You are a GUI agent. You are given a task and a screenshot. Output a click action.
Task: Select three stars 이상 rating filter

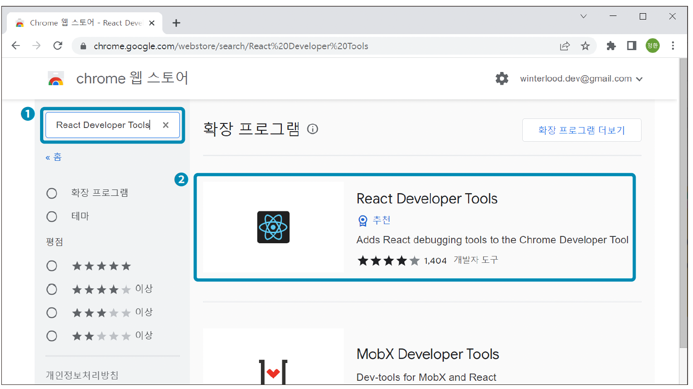coord(52,312)
